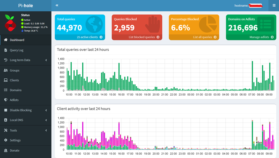Open the hamburger menu at top right
Image resolution: width=279 pixels, height=158 pixels.
[274, 6]
